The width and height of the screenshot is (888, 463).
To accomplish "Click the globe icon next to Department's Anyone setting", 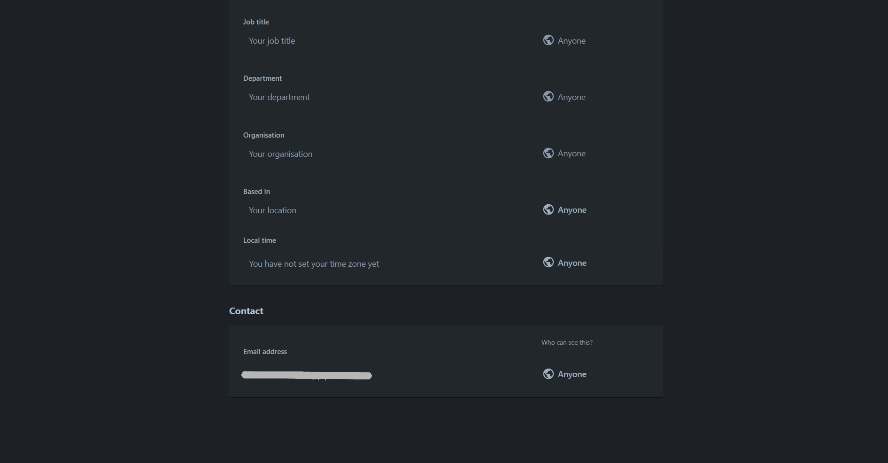I will click(x=548, y=96).
